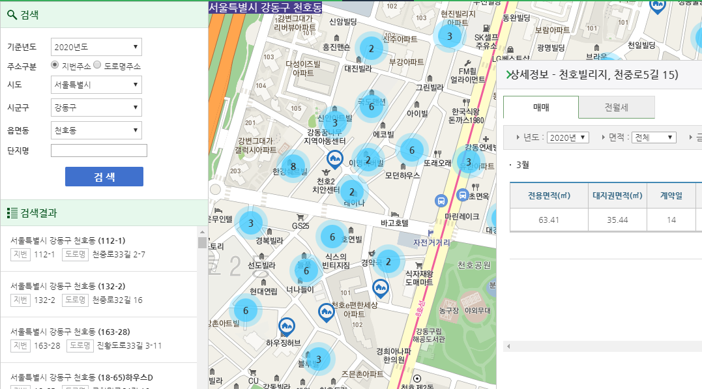Click bus stop icon near 마린레이크
This screenshot has width=702, height=389.
(441, 201)
